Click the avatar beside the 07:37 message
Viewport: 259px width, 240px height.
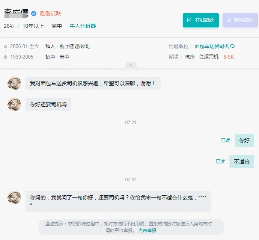pos(14,198)
